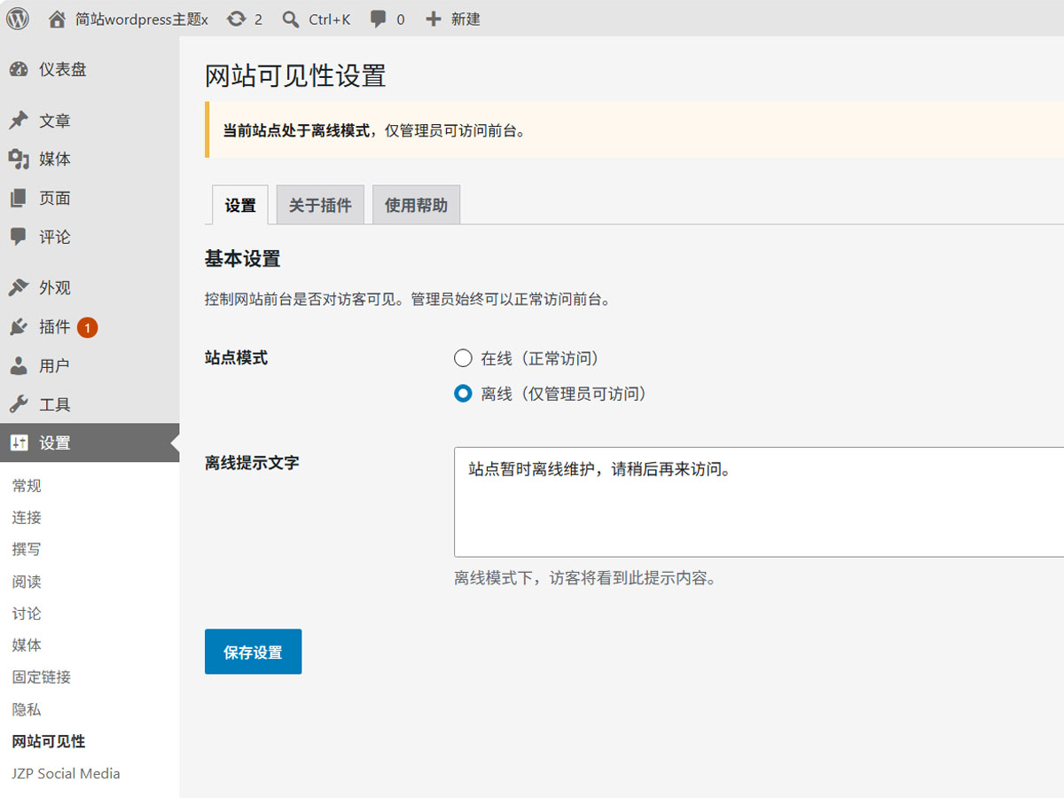Open 连接 settings submenu

(27, 518)
